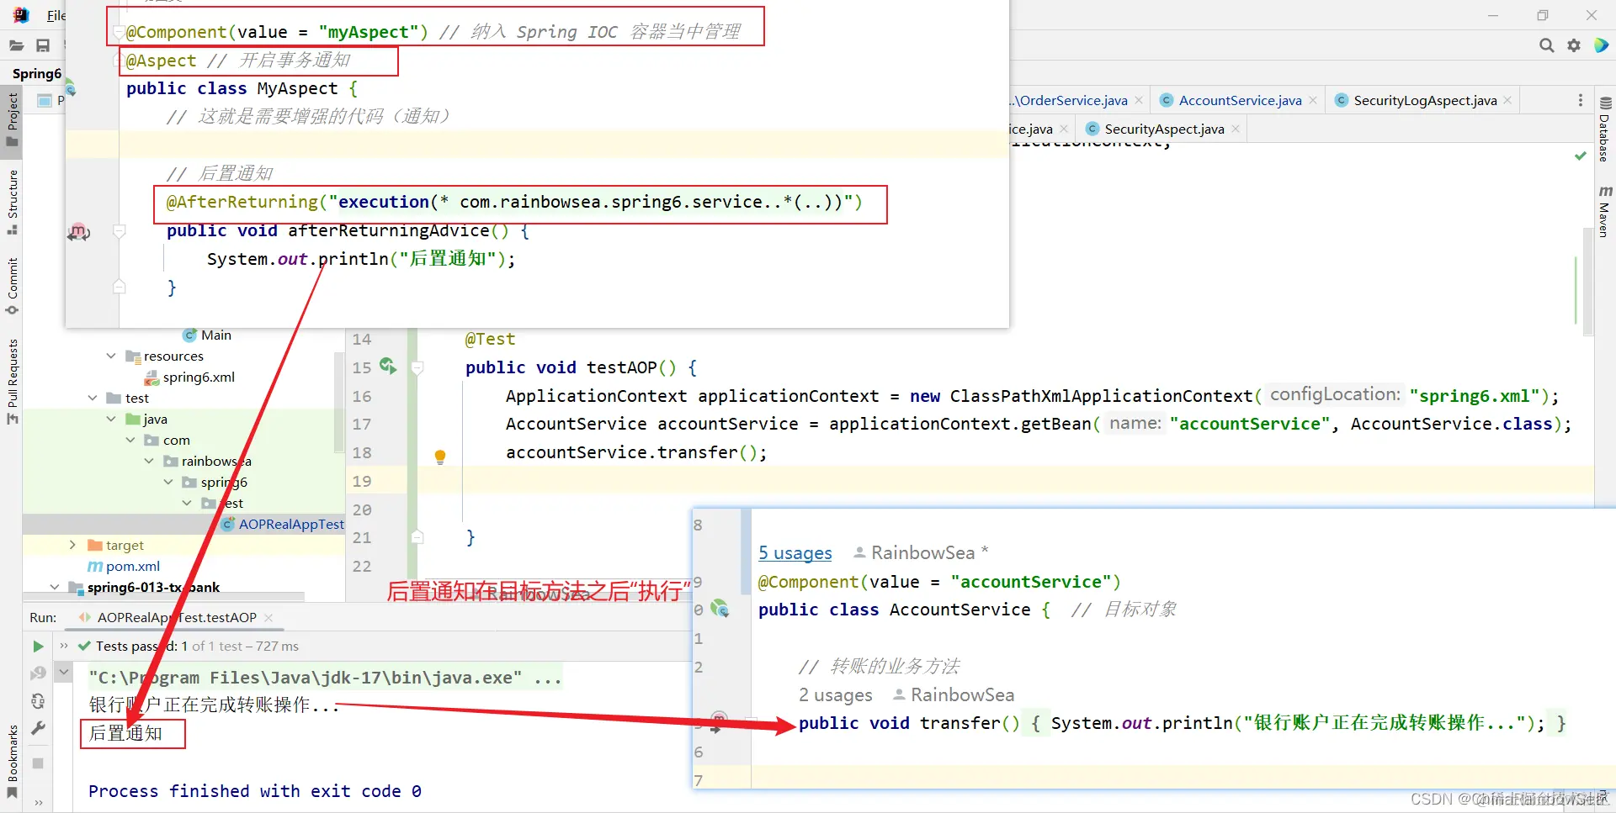This screenshot has height=813, width=1616.
Task: Click the Spring bean gutter icon beside AccountService class
Action: pyautogui.click(x=720, y=608)
